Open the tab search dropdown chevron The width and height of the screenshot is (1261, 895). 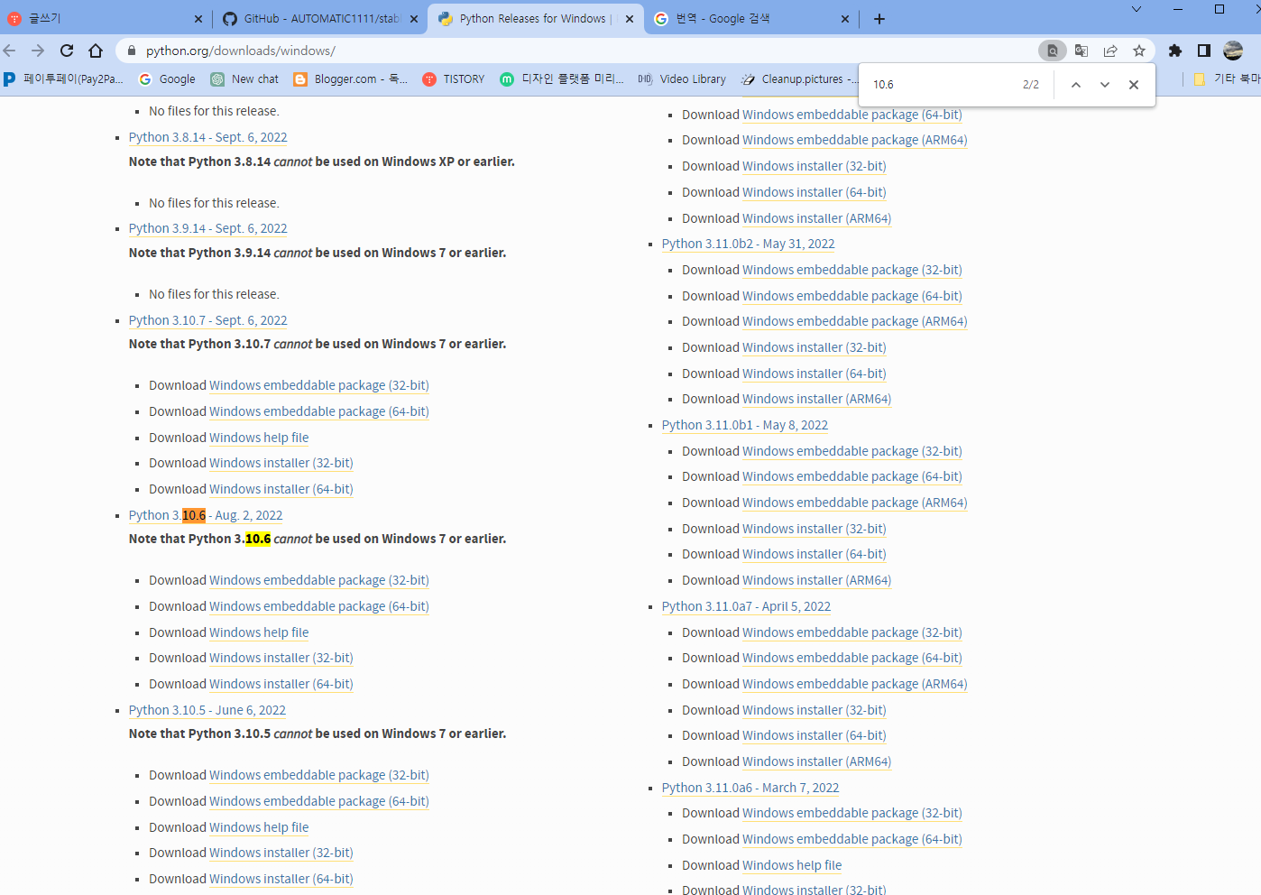click(1137, 9)
